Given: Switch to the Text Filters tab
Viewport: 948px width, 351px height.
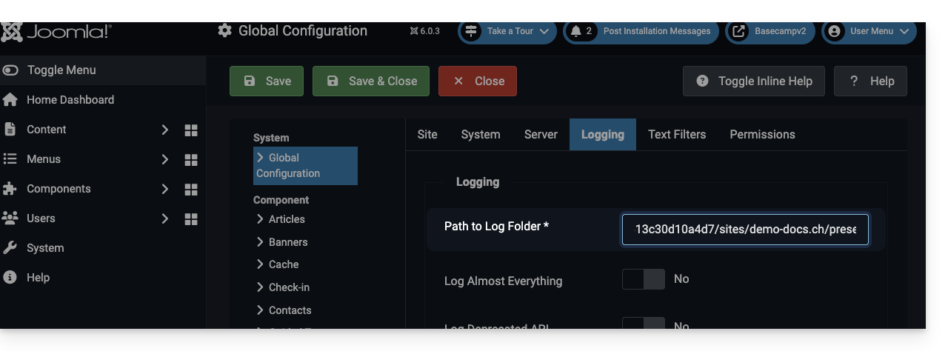Looking at the screenshot, I should [677, 135].
